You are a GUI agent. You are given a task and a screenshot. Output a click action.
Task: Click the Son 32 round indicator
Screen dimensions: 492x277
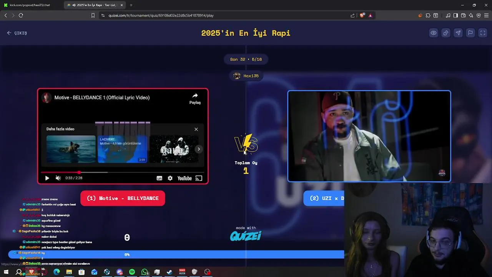click(246, 59)
